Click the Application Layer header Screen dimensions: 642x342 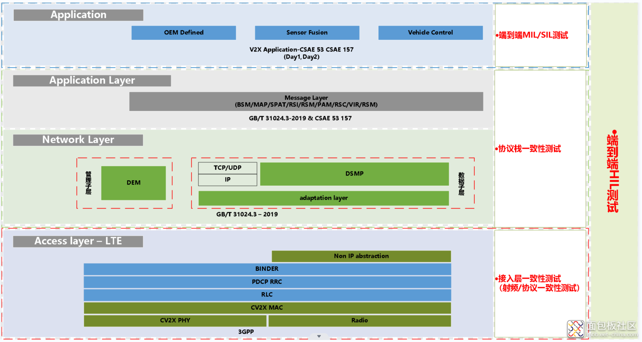pyautogui.click(x=92, y=80)
